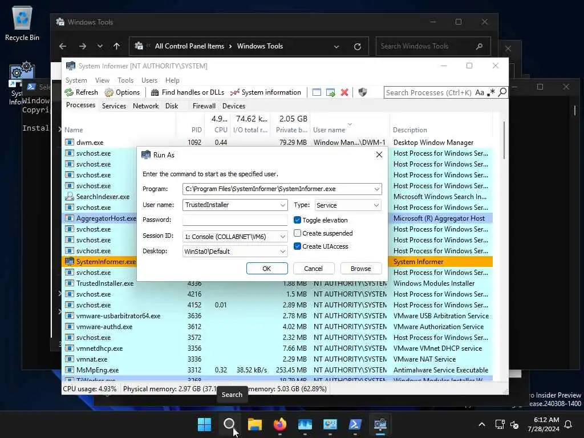Open Options from the toolbar
This screenshot has width=584, height=438.
[x=122, y=92]
